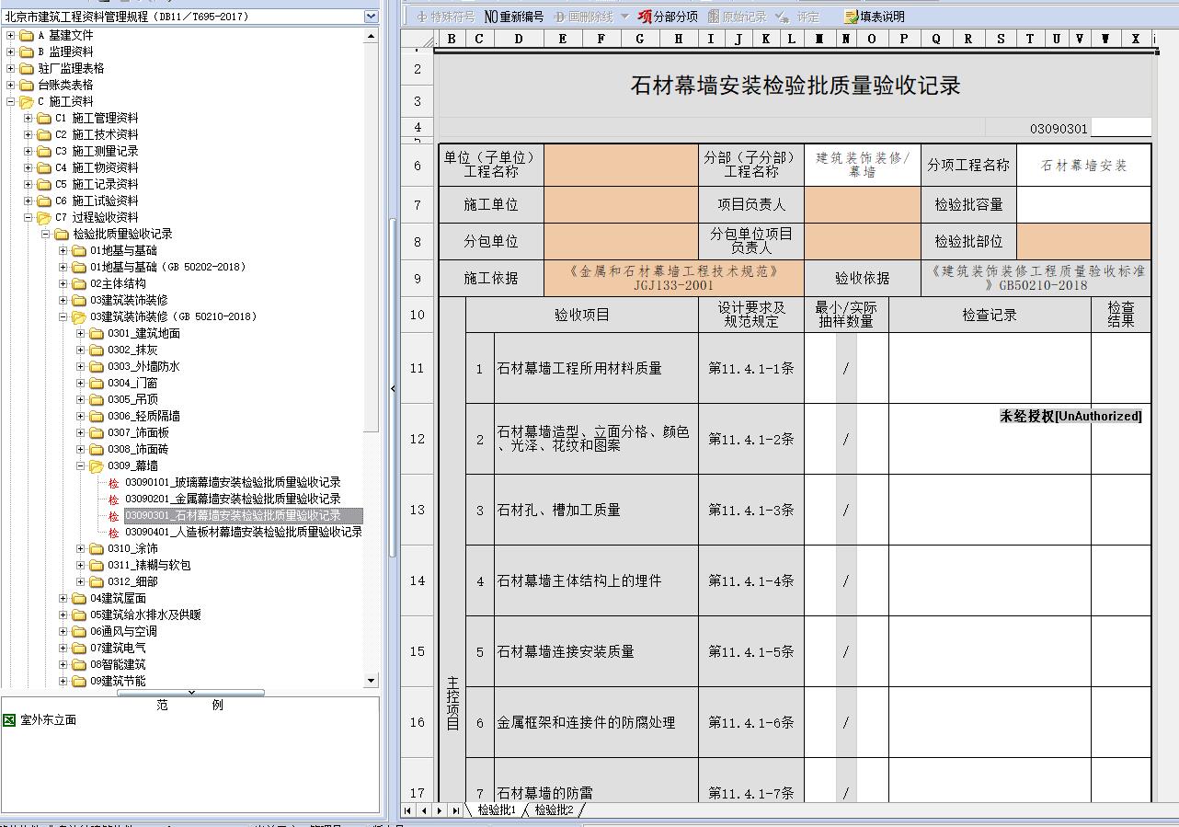Click the 检 icon for 03090101 玻璃幕墙 record
The height and width of the screenshot is (827, 1179).
pos(114,483)
